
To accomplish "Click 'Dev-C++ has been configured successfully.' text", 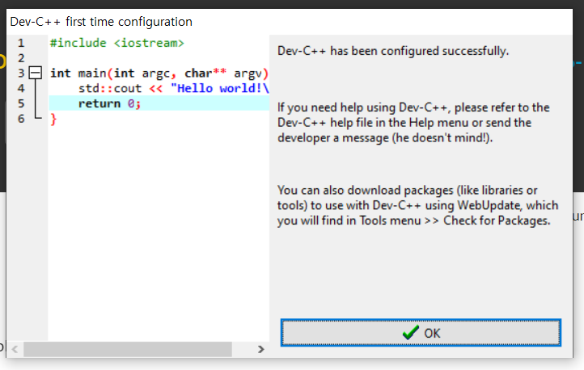I will click(x=393, y=51).
